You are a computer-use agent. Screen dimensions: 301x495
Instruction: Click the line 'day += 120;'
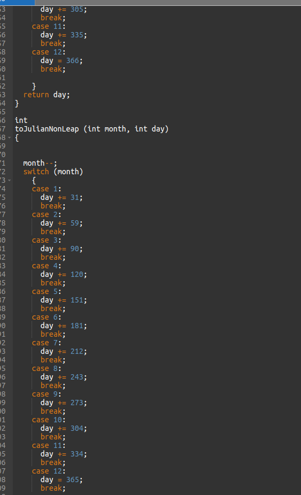click(x=64, y=274)
